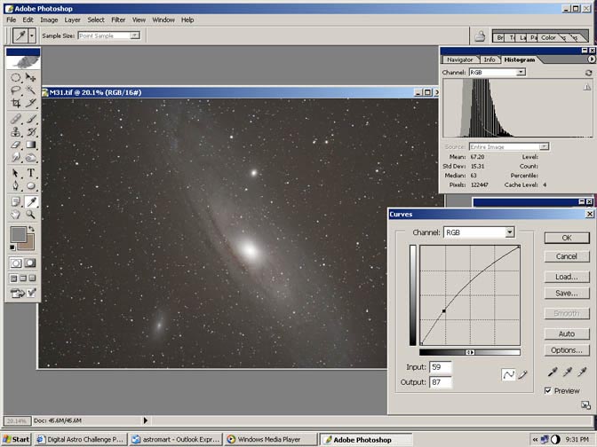Image resolution: width=597 pixels, height=447 pixels.
Task: Click the Options... button in Curves
Action: click(566, 349)
